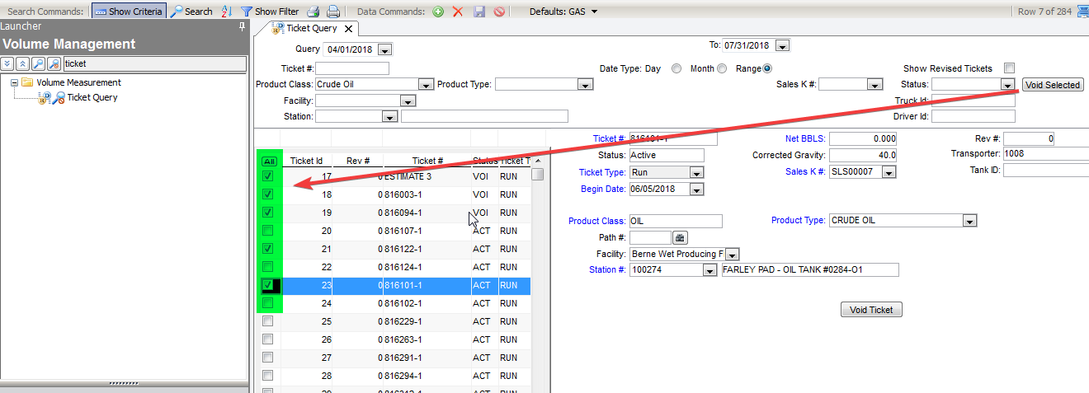Click the Path # lookup icon
The height and width of the screenshot is (393, 1089).
point(681,238)
